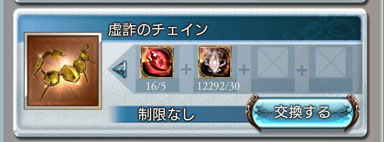Select the red crystal material icon

(x=157, y=62)
